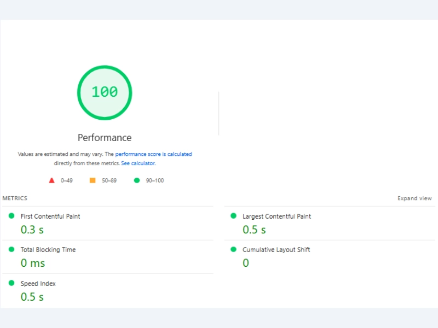Toggle the Expand view option
Screen dimensions: 438x328
(x=414, y=198)
